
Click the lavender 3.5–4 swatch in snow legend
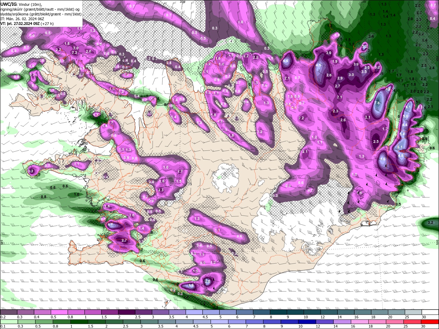pos(177,312)
